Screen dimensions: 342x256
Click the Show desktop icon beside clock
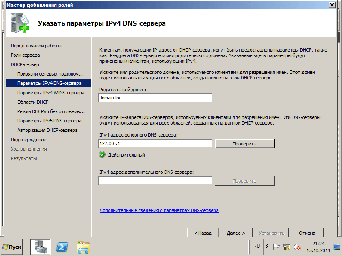coord(337,247)
